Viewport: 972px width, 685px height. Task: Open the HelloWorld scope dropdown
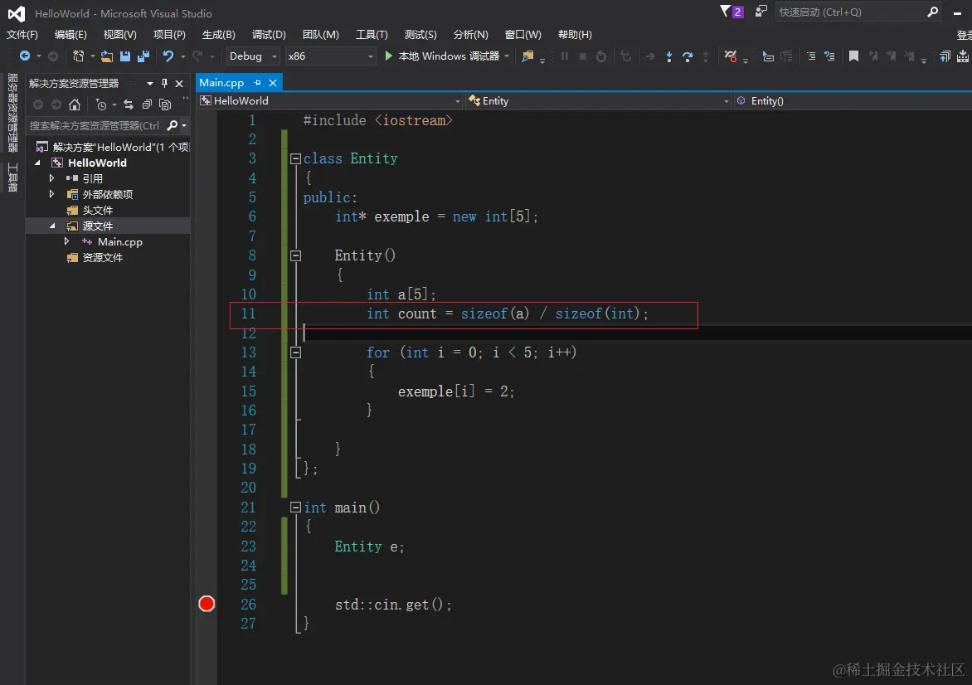point(330,101)
